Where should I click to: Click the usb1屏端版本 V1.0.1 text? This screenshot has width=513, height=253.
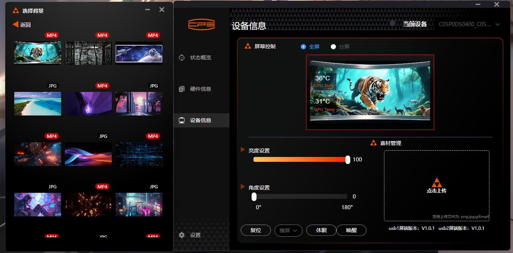pyautogui.click(x=411, y=228)
